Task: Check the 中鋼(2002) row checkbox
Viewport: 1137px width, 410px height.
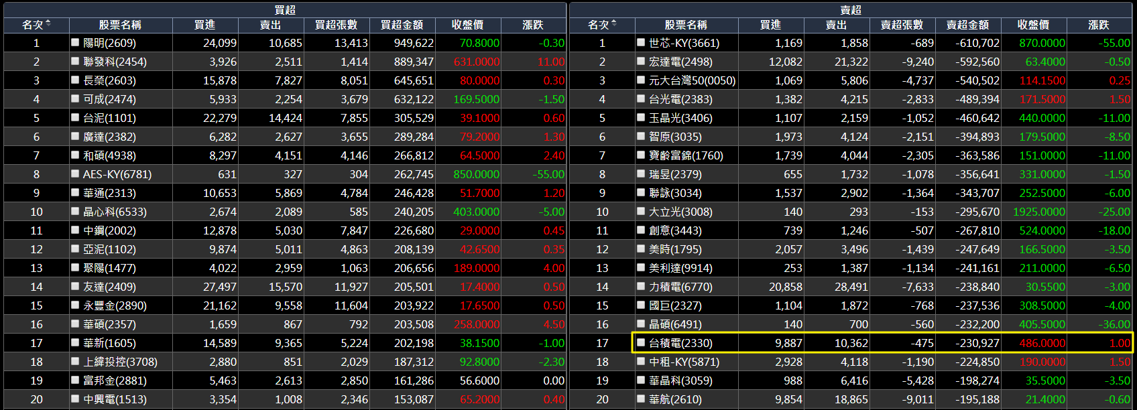Action: click(x=75, y=230)
